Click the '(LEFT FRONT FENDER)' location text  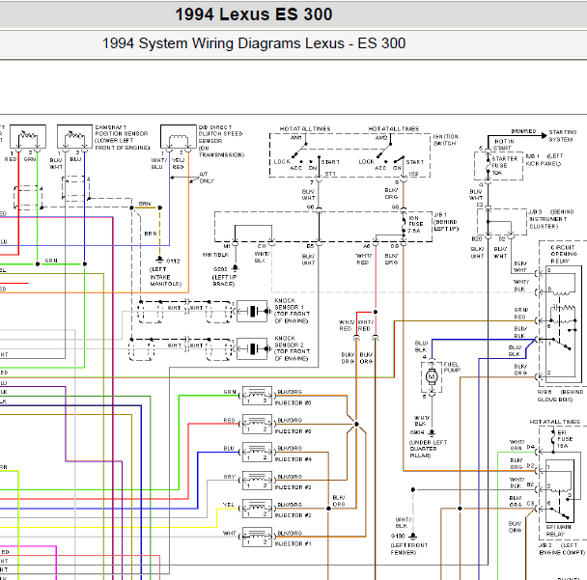click(x=408, y=549)
